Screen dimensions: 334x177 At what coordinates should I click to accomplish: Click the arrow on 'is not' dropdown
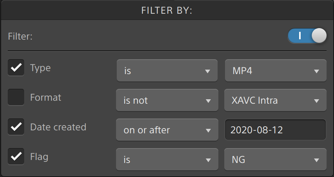coord(208,101)
